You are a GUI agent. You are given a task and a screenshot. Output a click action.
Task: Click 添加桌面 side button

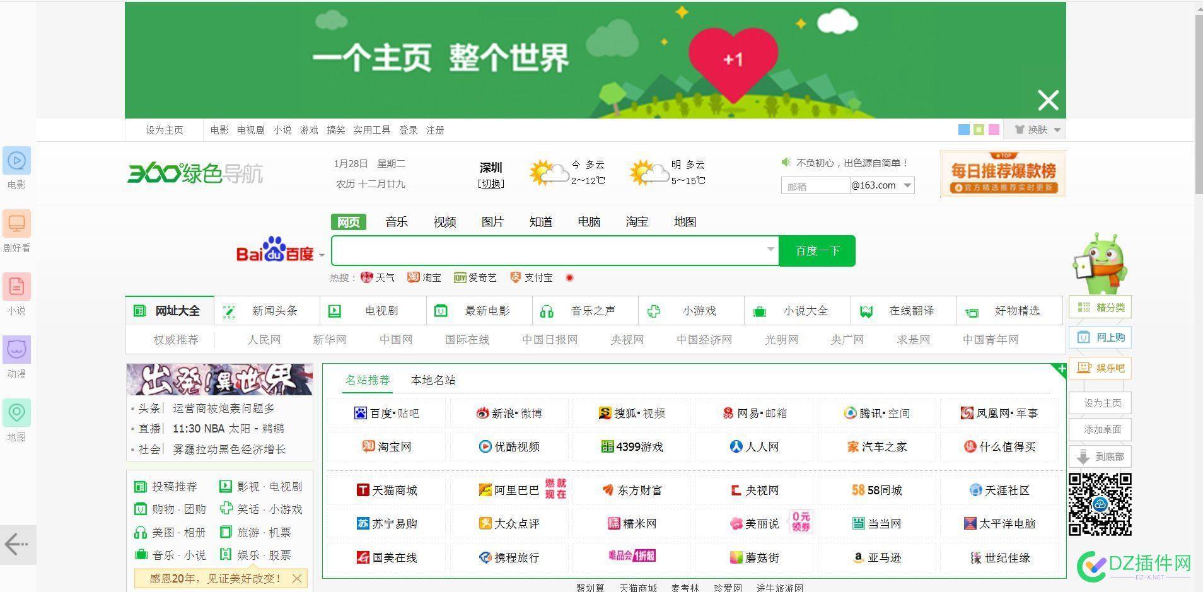(x=1100, y=429)
